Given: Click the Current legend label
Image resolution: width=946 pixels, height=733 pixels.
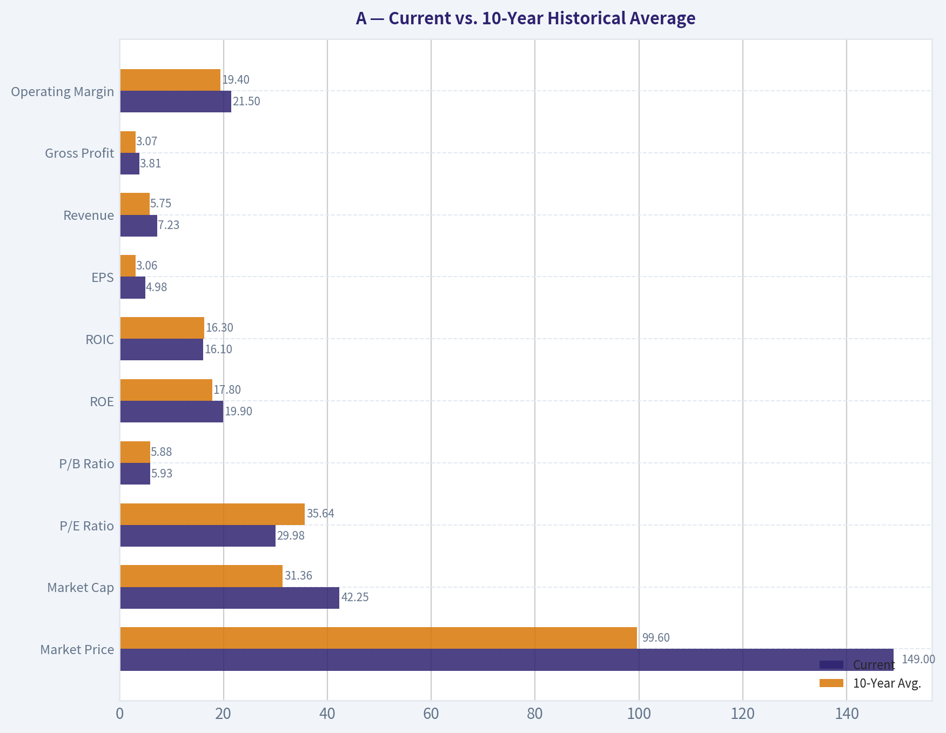Looking at the screenshot, I should (874, 665).
